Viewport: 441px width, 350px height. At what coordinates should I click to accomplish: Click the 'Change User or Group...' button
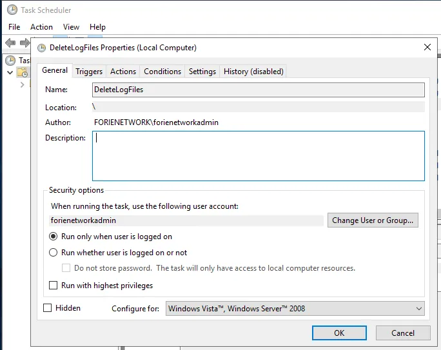click(x=373, y=220)
